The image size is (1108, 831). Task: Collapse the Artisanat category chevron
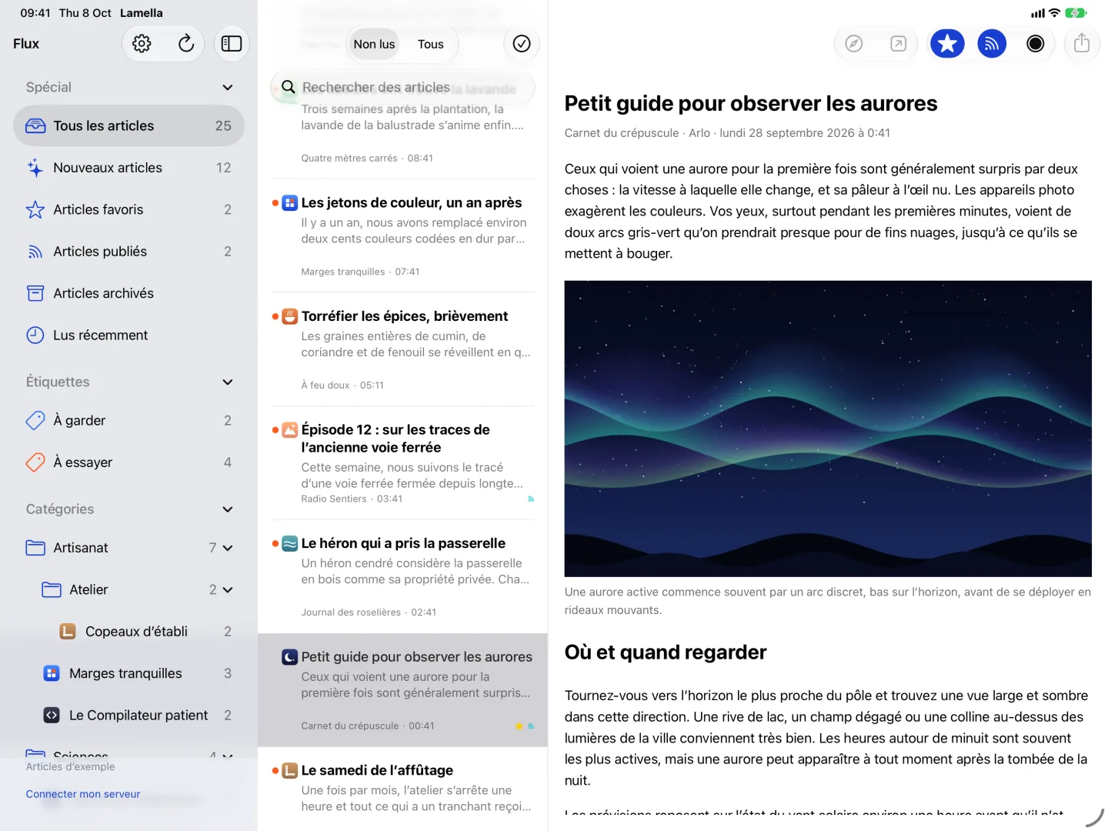228,548
